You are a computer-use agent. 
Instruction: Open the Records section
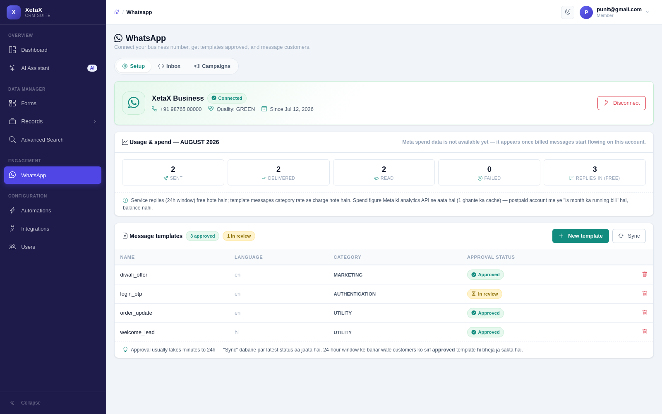tap(53, 121)
